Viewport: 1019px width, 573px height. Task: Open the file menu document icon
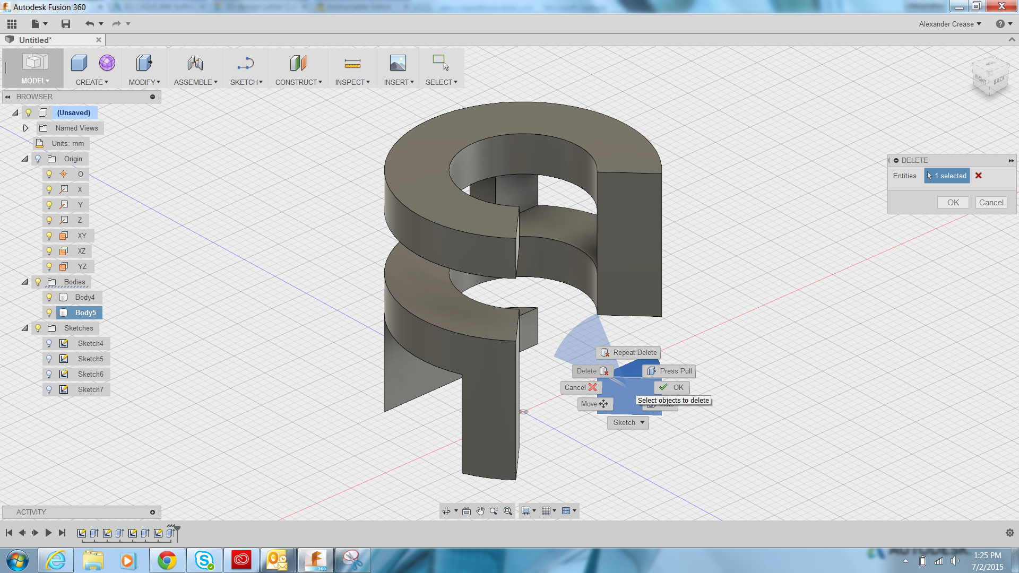(x=36, y=24)
